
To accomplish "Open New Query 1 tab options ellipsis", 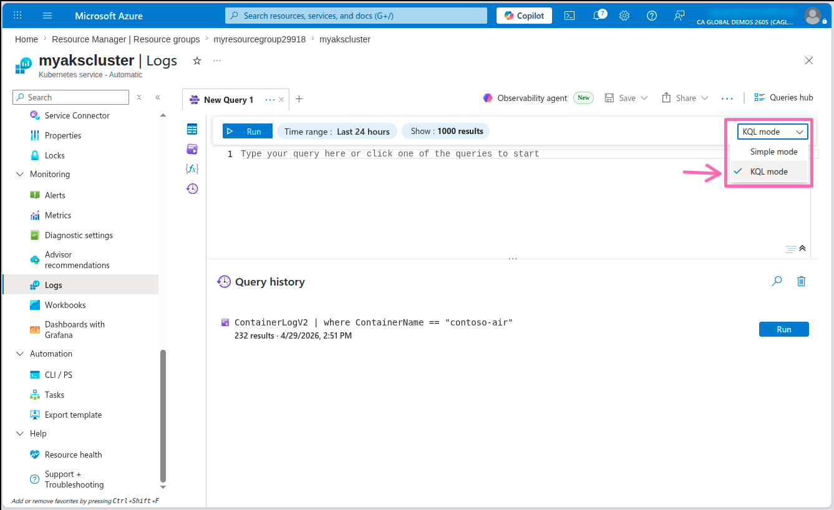I will [270, 100].
